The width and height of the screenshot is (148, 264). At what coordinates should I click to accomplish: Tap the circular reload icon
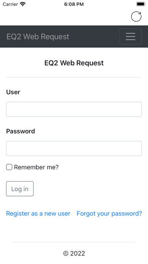pos(136,17)
